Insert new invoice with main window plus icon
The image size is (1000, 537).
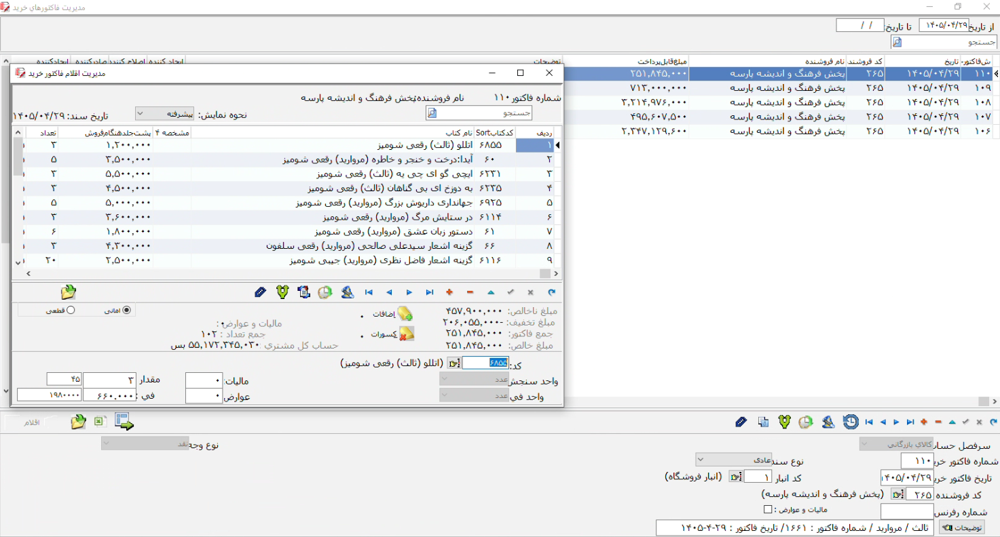click(924, 422)
